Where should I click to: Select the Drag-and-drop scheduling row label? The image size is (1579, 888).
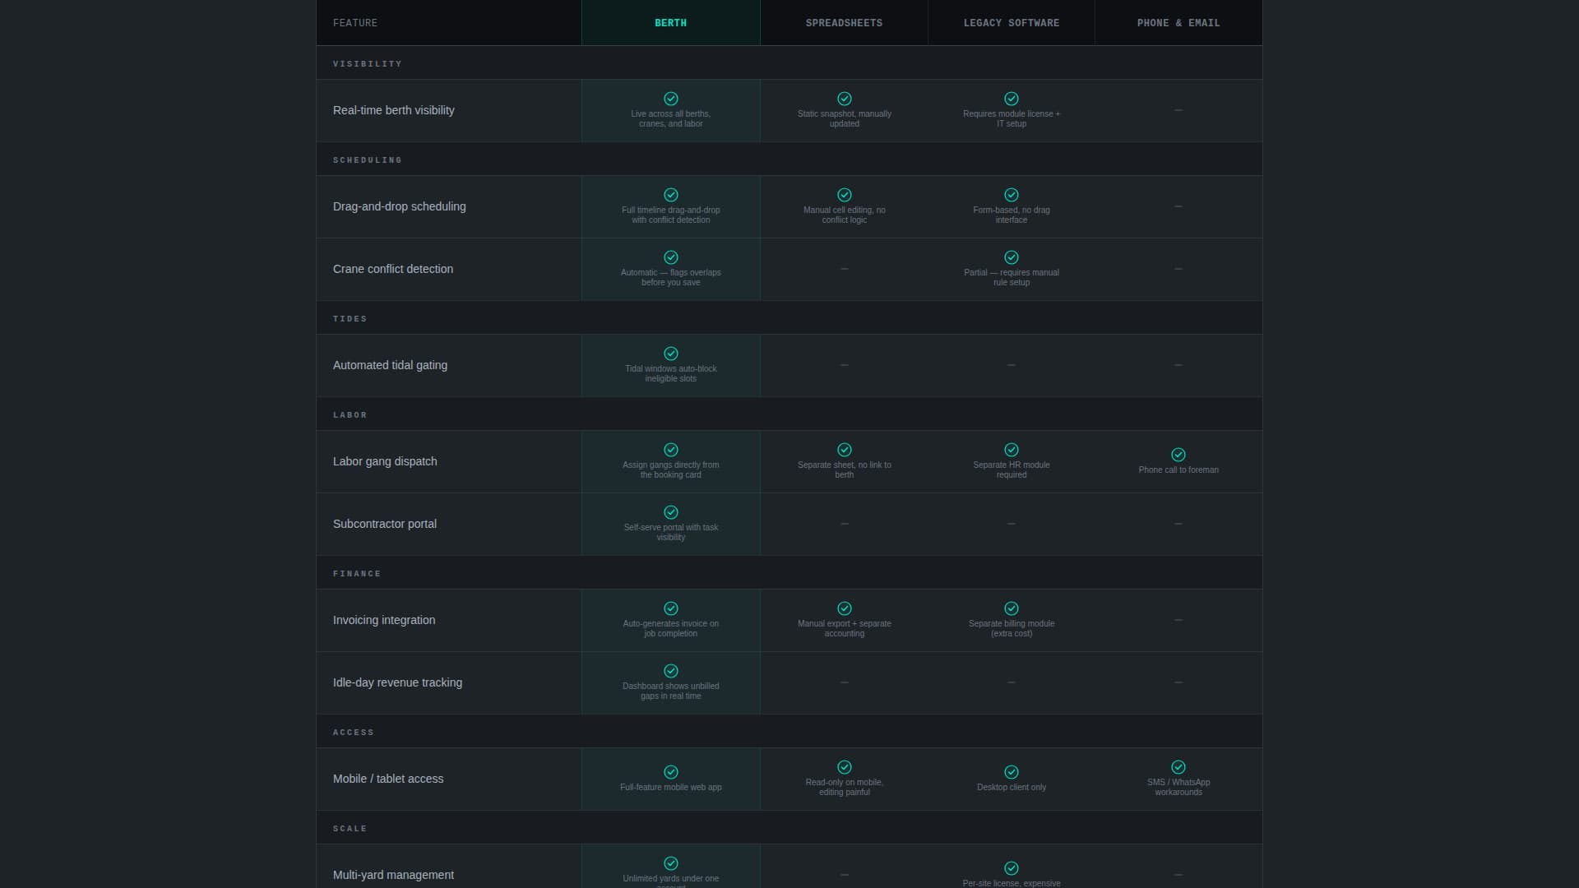click(x=400, y=206)
